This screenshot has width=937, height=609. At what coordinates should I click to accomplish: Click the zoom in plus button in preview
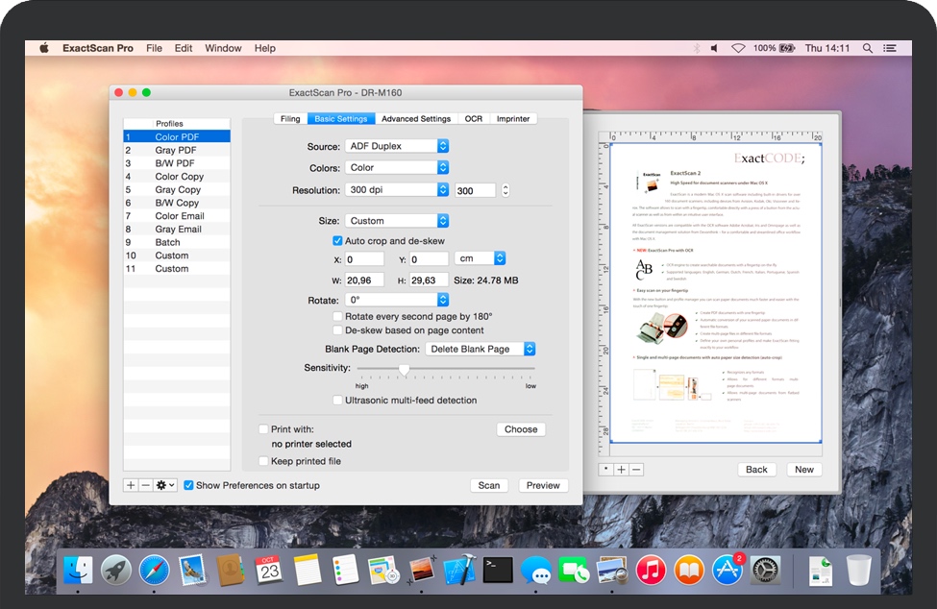pos(621,470)
